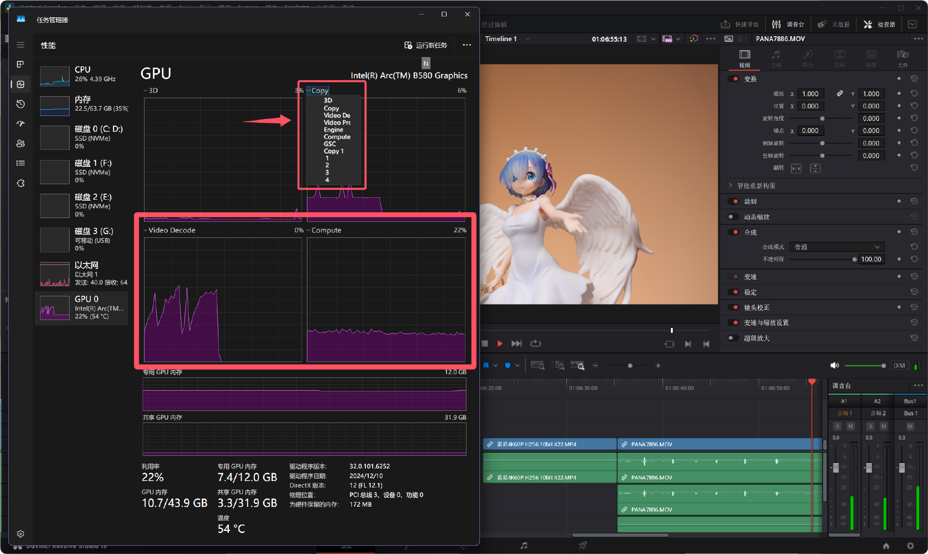Open Users page in Task Manager sidebar
The width and height of the screenshot is (928, 554).
click(20, 144)
